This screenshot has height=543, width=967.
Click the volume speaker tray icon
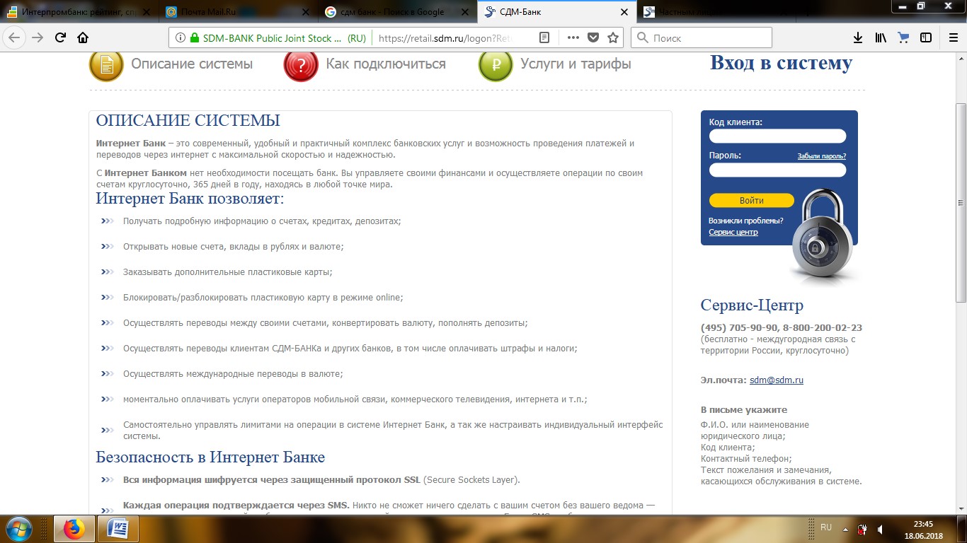(x=880, y=529)
